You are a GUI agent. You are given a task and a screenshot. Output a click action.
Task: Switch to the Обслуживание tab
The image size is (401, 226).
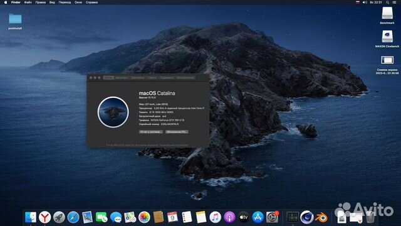[x=185, y=78]
